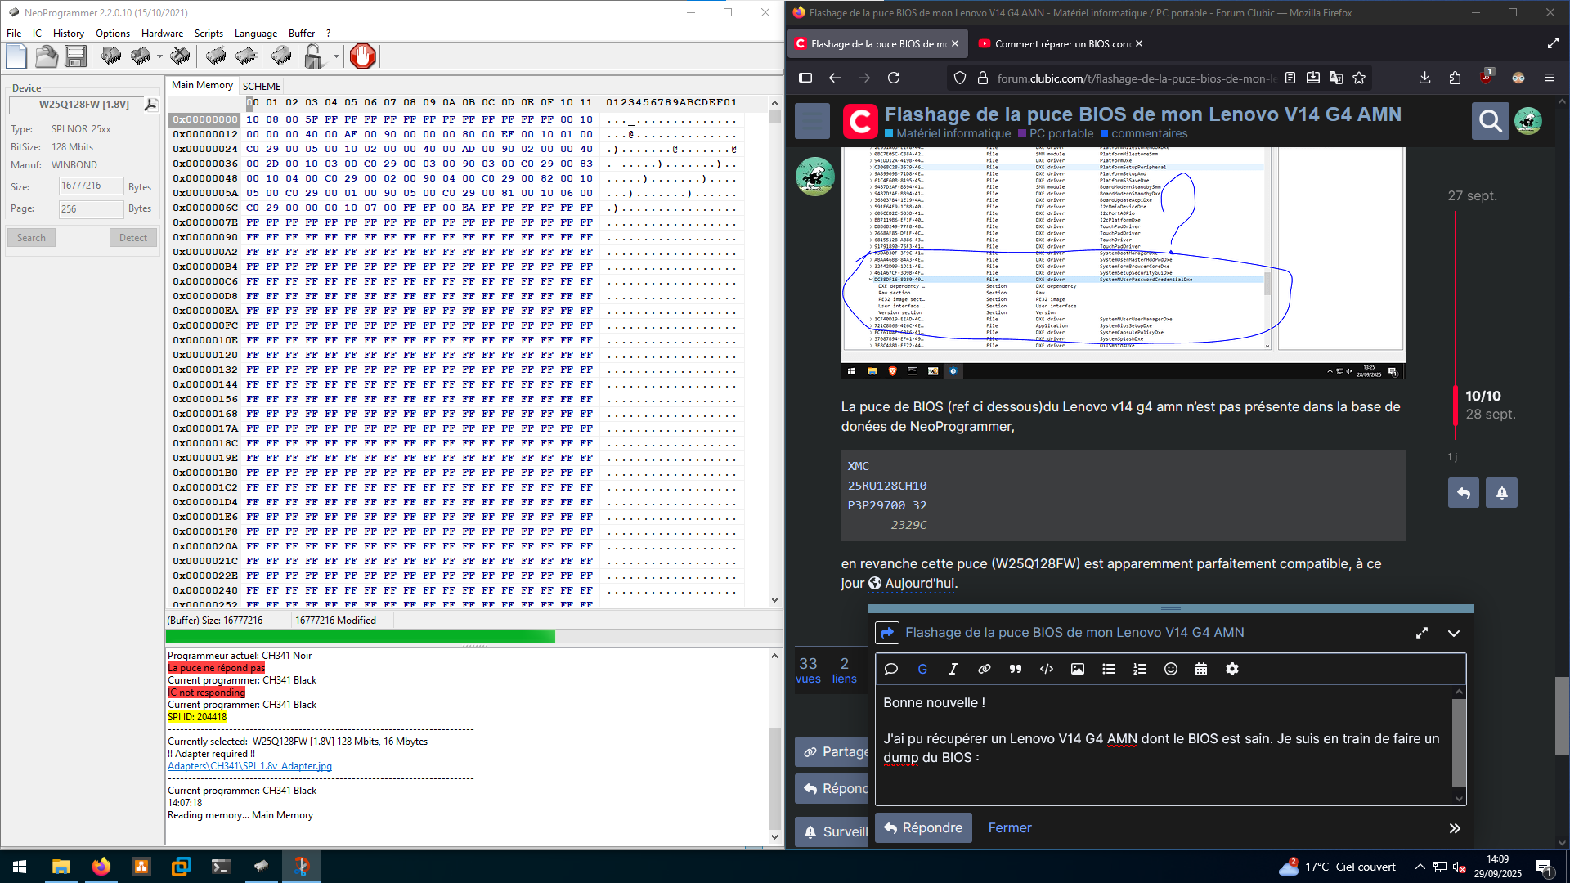
Task: Open the padlock protection dropdown arrow
Action: pos(336,56)
